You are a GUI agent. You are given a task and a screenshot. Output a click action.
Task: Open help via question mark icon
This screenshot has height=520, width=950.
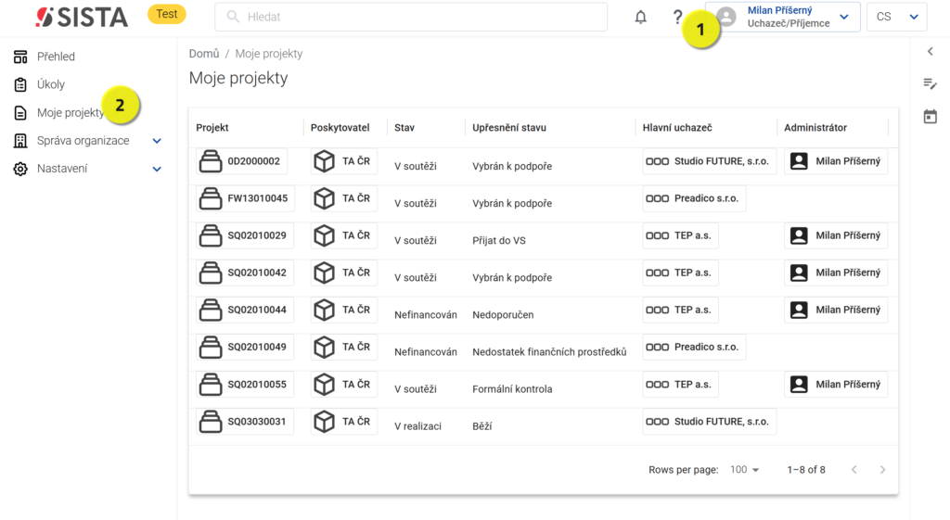click(677, 17)
